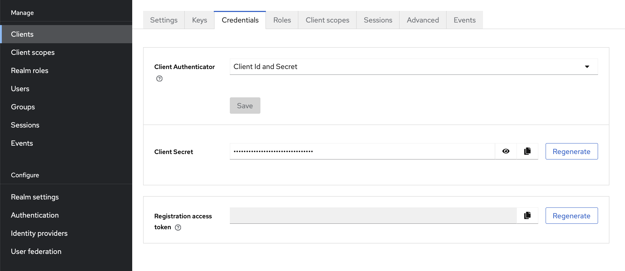Open help for Client Authenticator

(x=159, y=78)
